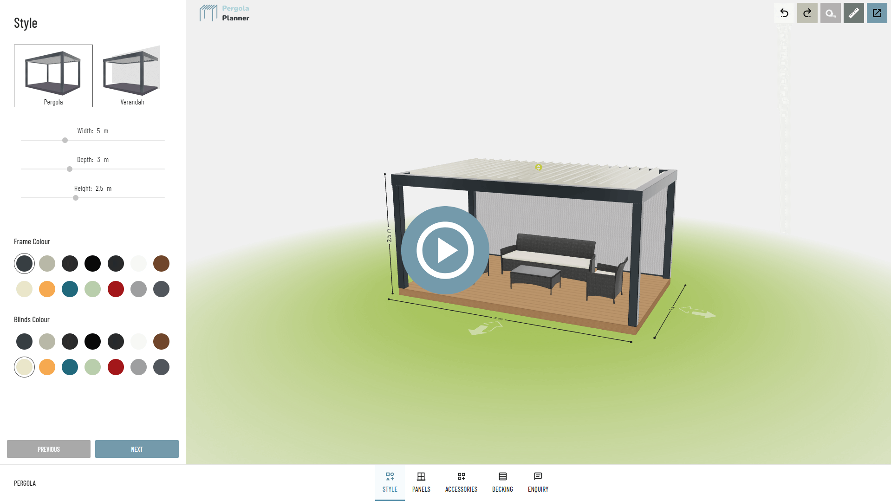Click the 2.5 m height dimension label
Viewport: 891px width, 501px height.
coord(389,235)
